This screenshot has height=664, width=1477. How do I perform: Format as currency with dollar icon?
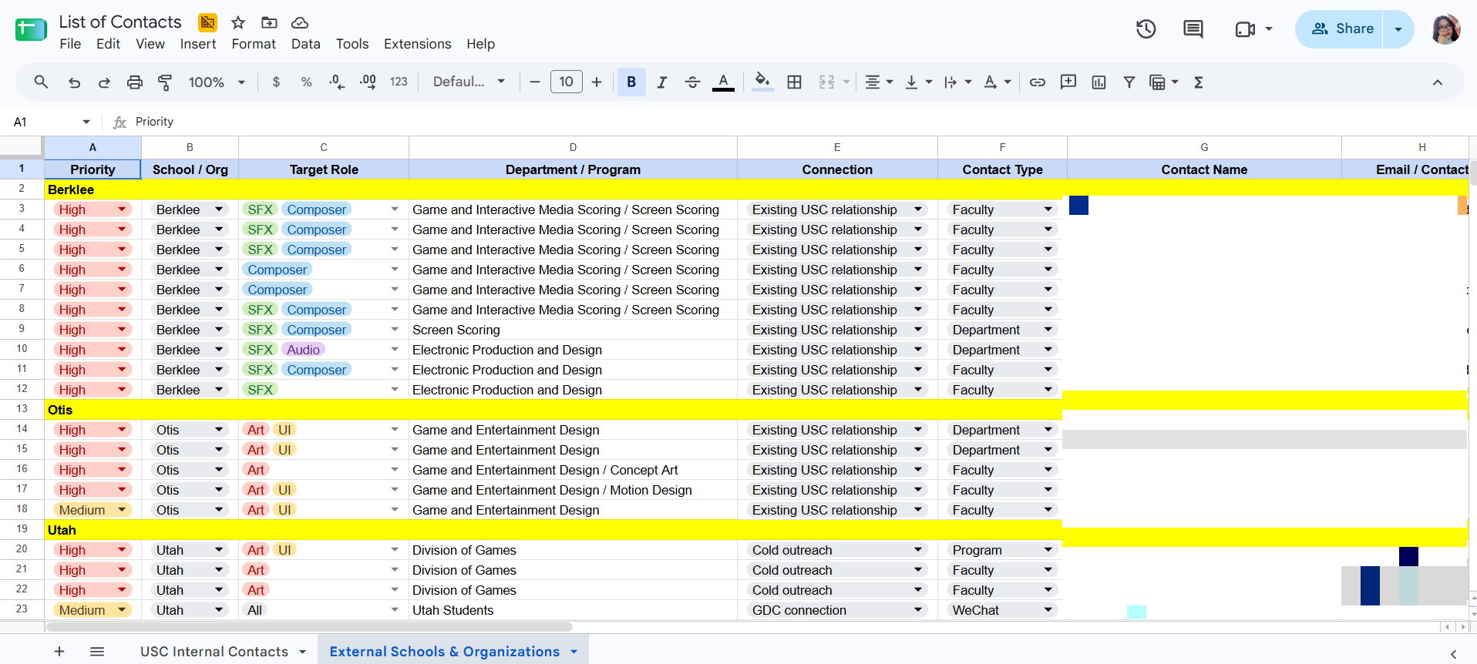pyautogui.click(x=276, y=82)
